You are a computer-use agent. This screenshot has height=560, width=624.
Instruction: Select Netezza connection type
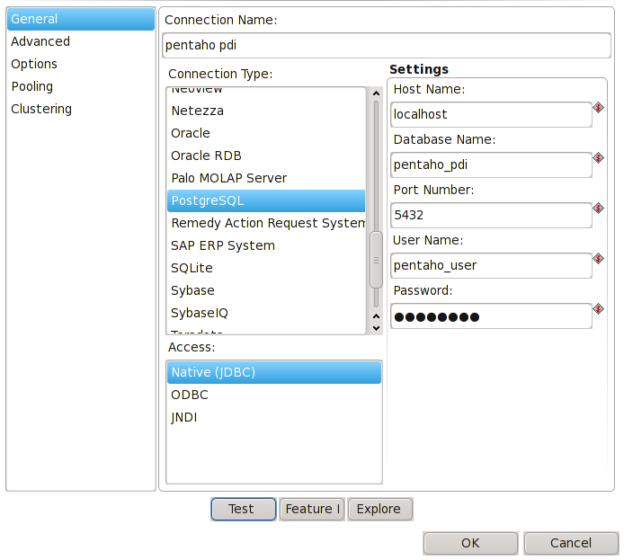(x=266, y=111)
